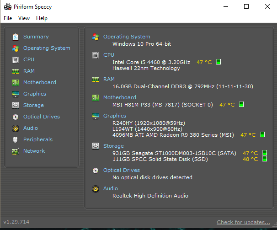Click the Windows flag icon in summary panel
This screenshot has height=230, width=277.
[96, 37]
